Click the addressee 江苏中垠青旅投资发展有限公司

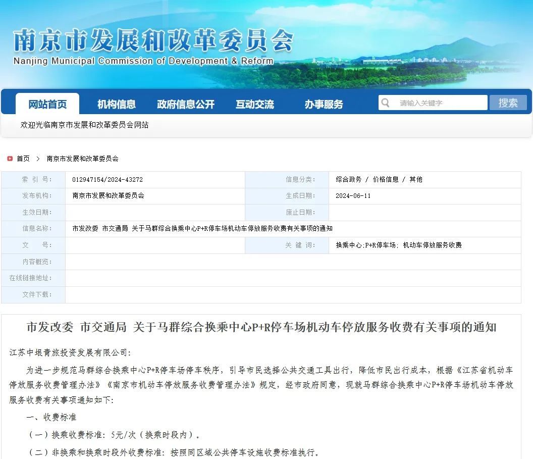click(70, 352)
